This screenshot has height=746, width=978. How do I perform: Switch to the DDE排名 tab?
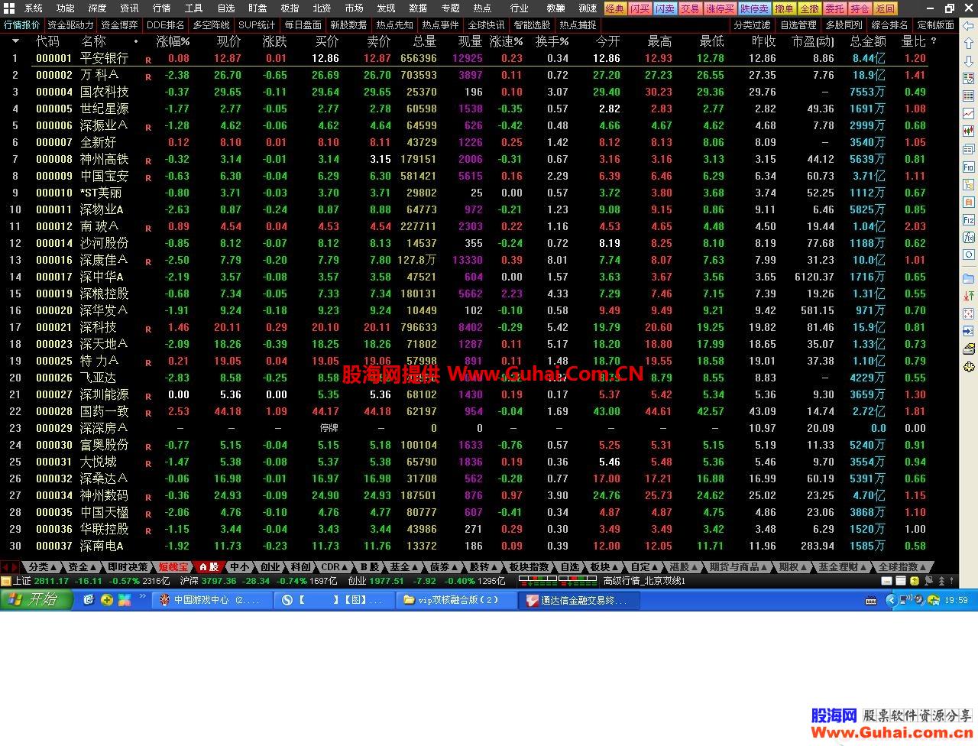click(x=166, y=25)
